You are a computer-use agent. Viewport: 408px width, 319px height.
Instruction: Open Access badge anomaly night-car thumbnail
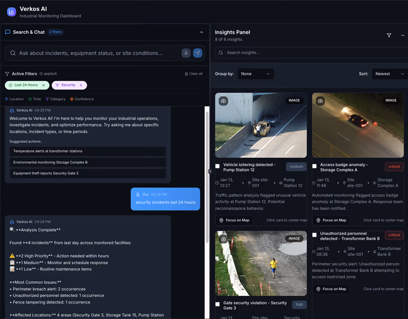pos(358,125)
